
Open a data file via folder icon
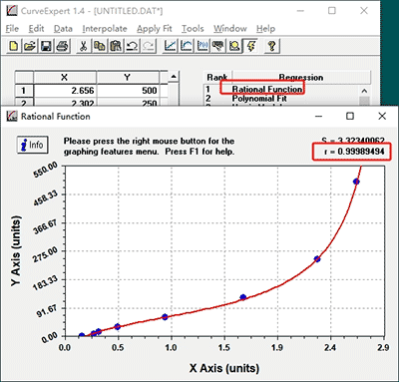pos(30,46)
